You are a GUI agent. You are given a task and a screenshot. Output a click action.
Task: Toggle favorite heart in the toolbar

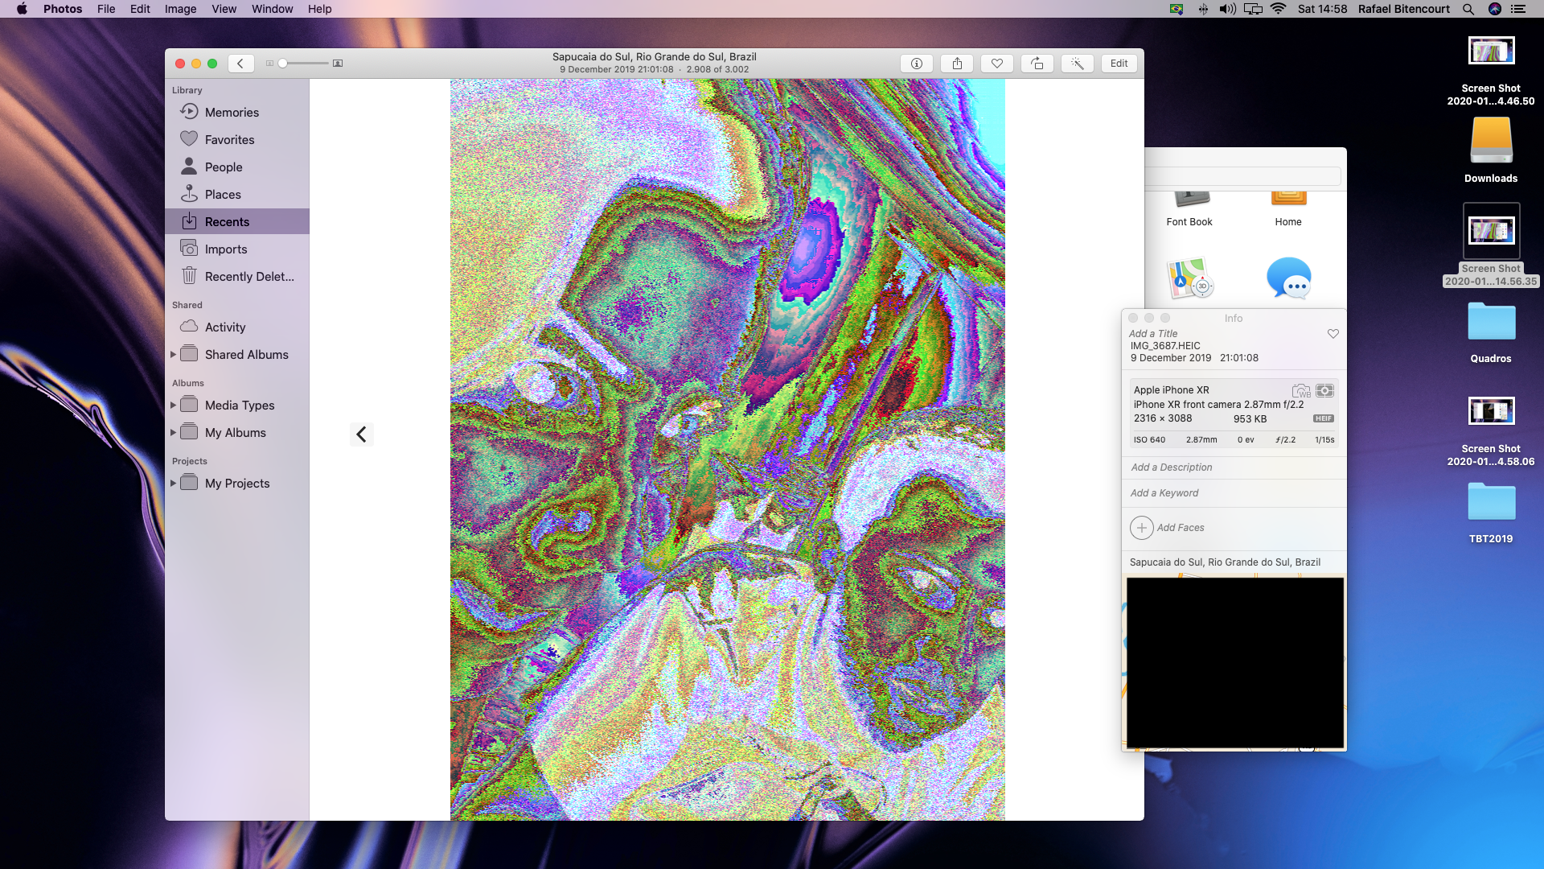click(997, 64)
